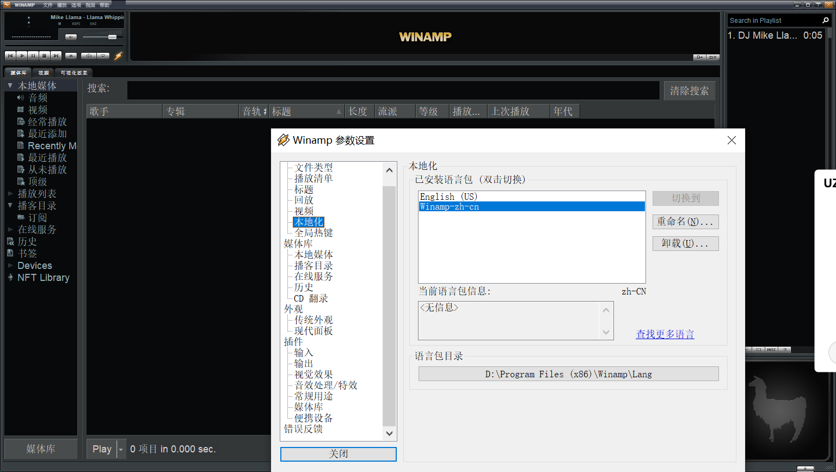This screenshot has width=836, height=472.
Task: Select 音效处理/特效 in preferences tree
Action: click(x=325, y=385)
